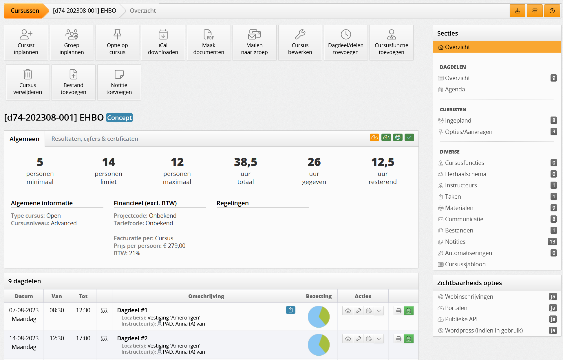
Task: Click orange download icon in top bar
Action: click(518, 11)
